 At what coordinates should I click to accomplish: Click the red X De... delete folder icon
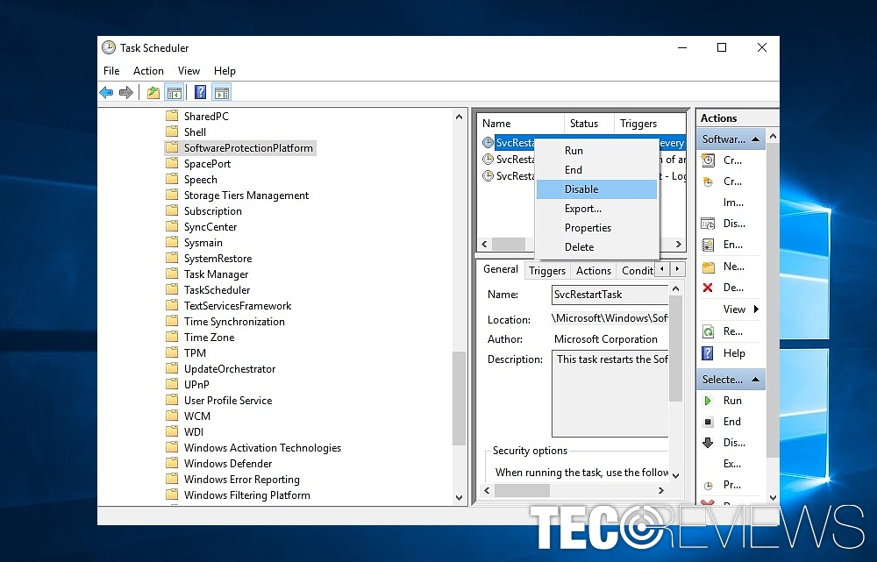point(708,288)
